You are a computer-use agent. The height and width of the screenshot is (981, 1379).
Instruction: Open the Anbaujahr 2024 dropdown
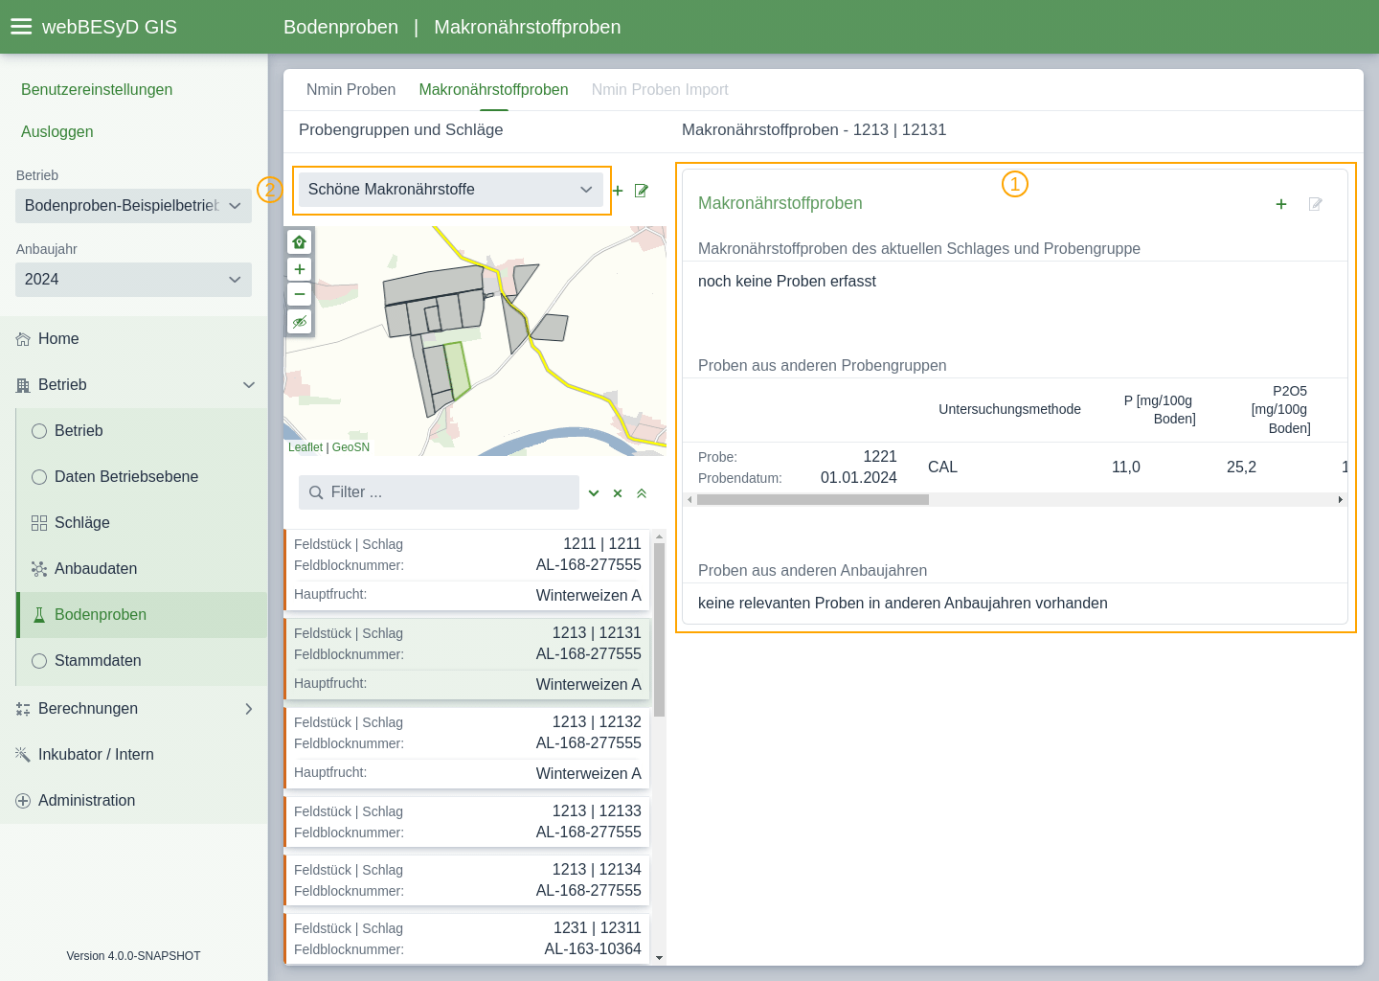coord(133,280)
